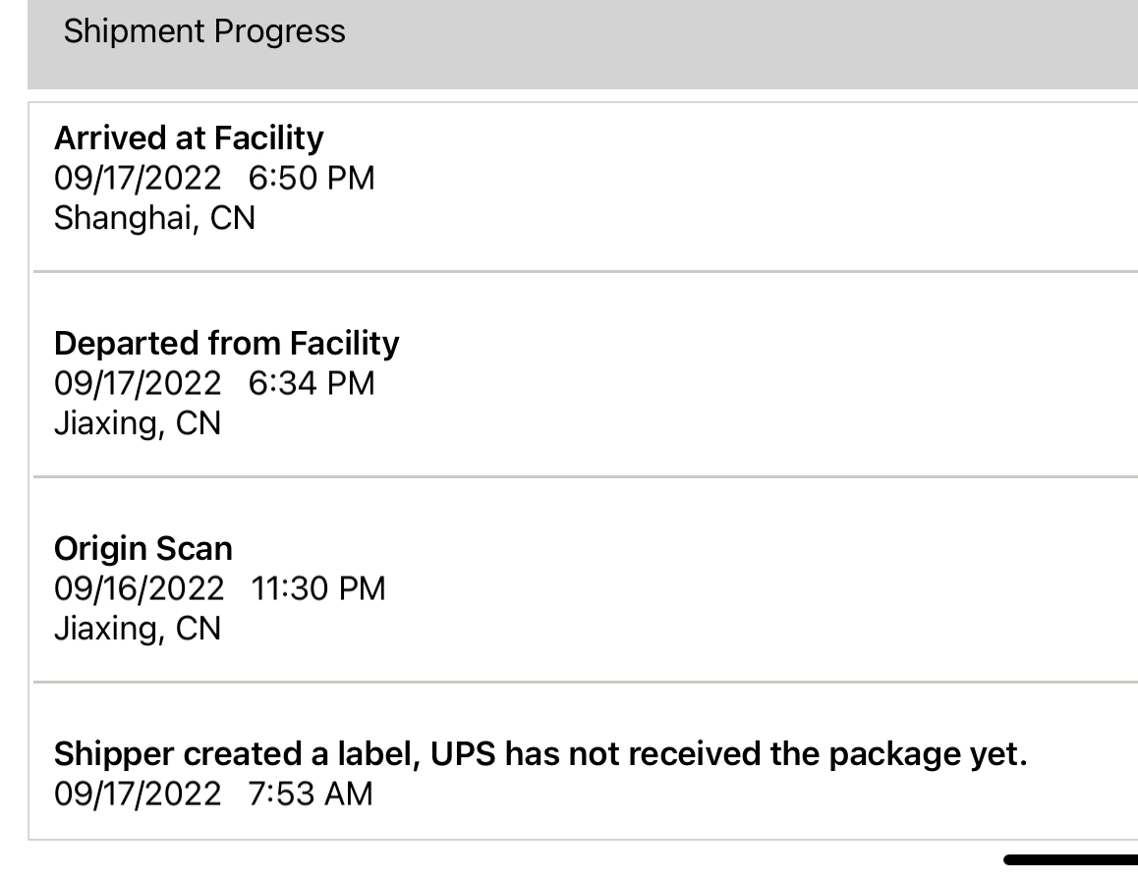Tap the Shipment Progress header
Screen dimensions: 1138x880
(204, 31)
